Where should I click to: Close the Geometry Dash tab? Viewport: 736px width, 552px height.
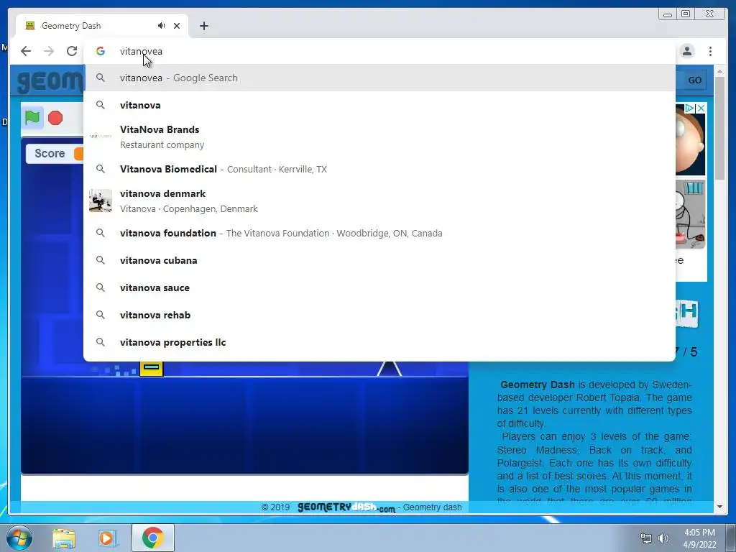pyautogui.click(x=177, y=26)
